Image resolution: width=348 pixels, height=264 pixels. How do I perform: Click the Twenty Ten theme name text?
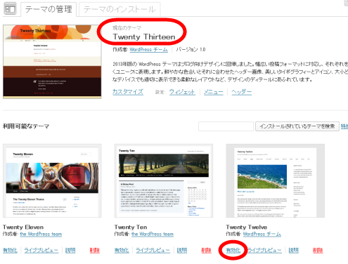(x=131, y=227)
